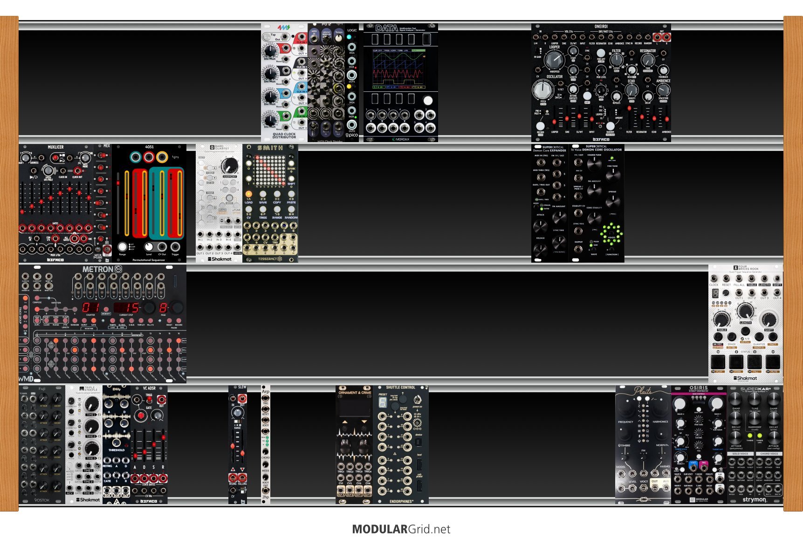Open the Demon Core Expander module
Viewport: 803px width, 539px height.
point(550,203)
